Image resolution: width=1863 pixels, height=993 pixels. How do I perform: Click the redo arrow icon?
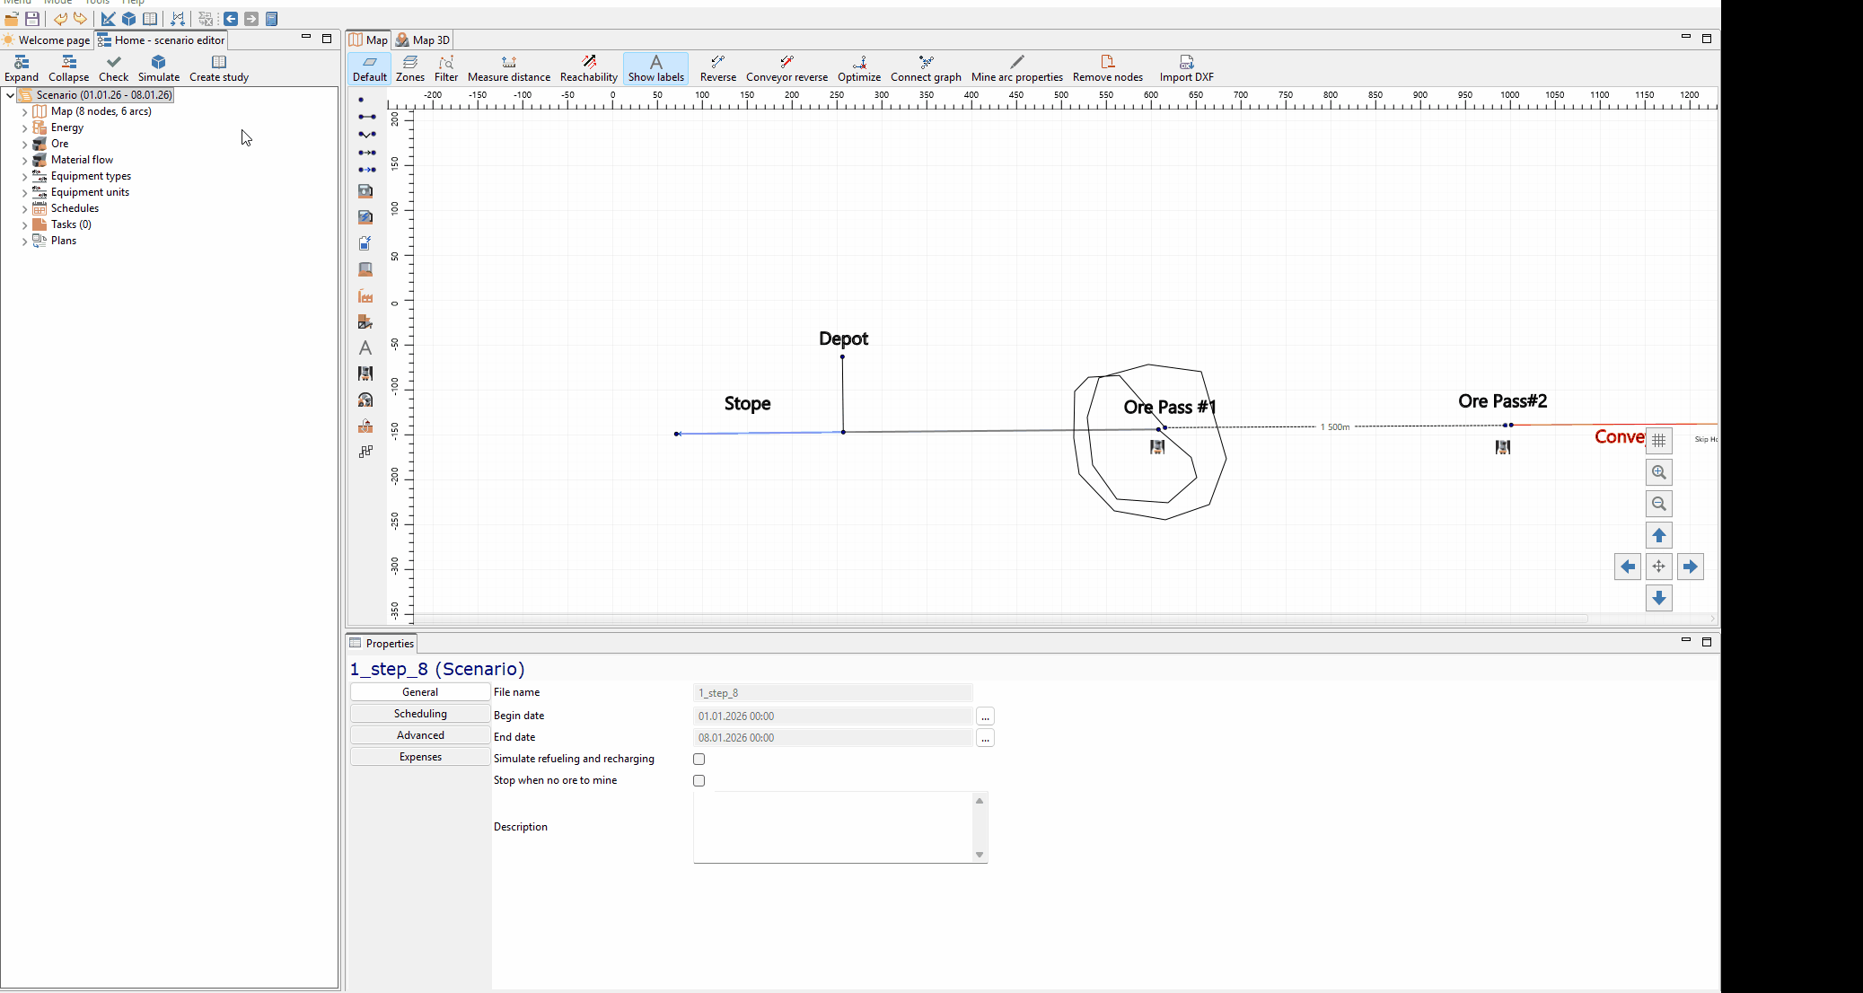tap(80, 19)
